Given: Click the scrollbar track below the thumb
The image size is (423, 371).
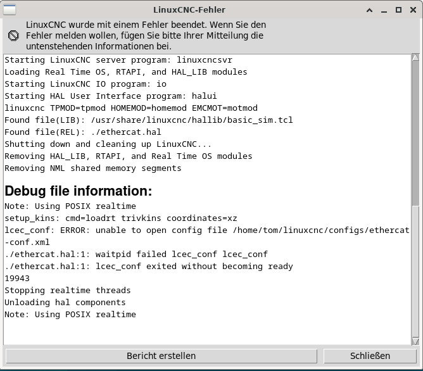Looking at the screenshot, I should pyautogui.click(x=415, y=272).
